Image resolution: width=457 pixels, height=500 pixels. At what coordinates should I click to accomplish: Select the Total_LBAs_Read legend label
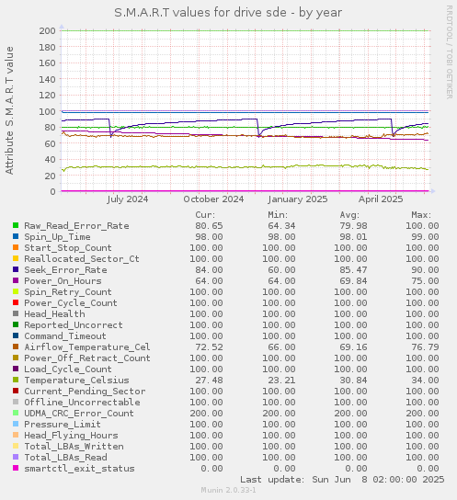65,458
